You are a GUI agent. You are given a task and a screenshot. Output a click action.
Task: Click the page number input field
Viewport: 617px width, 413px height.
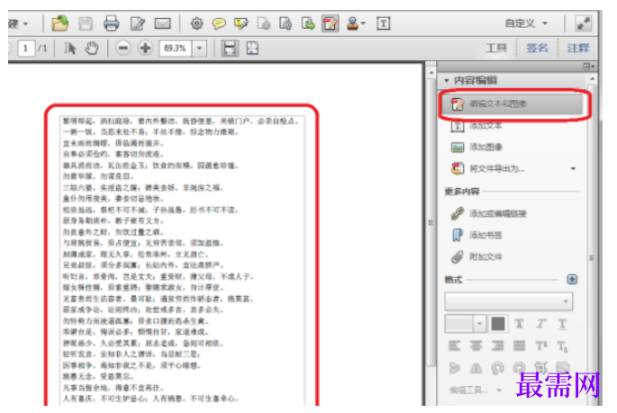[26, 49]
